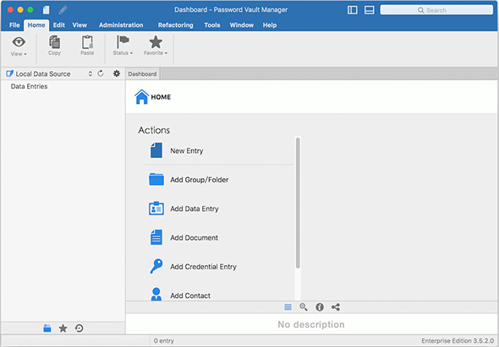Refresh the Local Data Source
This screenshot has height=347, width=499.
[x=101, y=73]
